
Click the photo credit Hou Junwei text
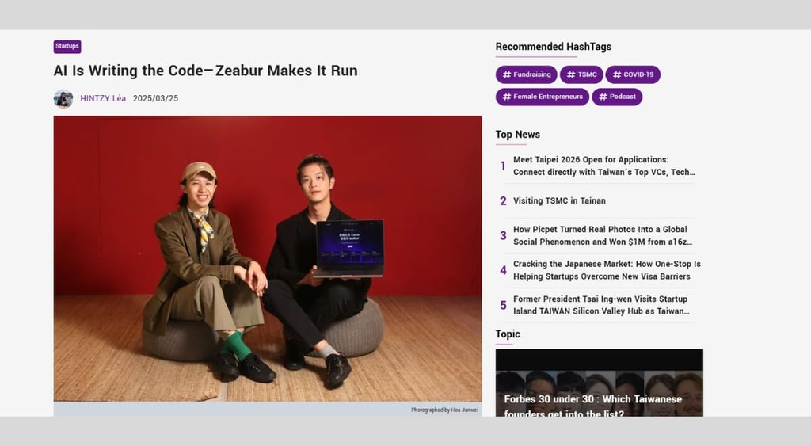(444, 410)
